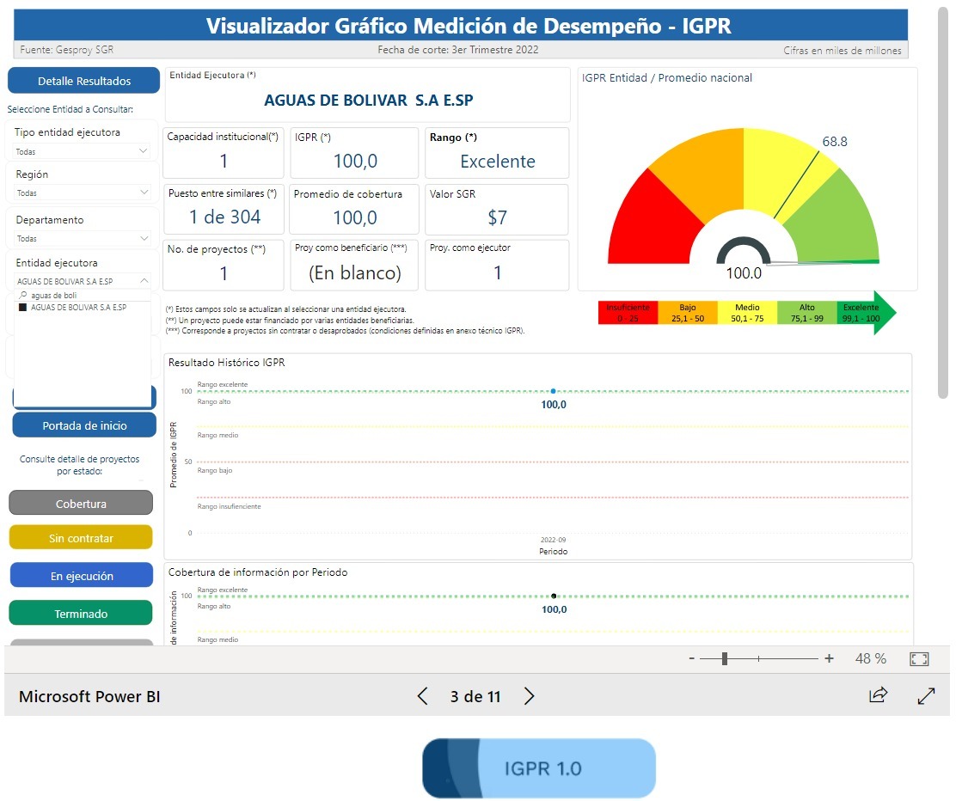Open the Departamento dropdown
The height and width of the screenshot is (801, 962).
[143, 239]
